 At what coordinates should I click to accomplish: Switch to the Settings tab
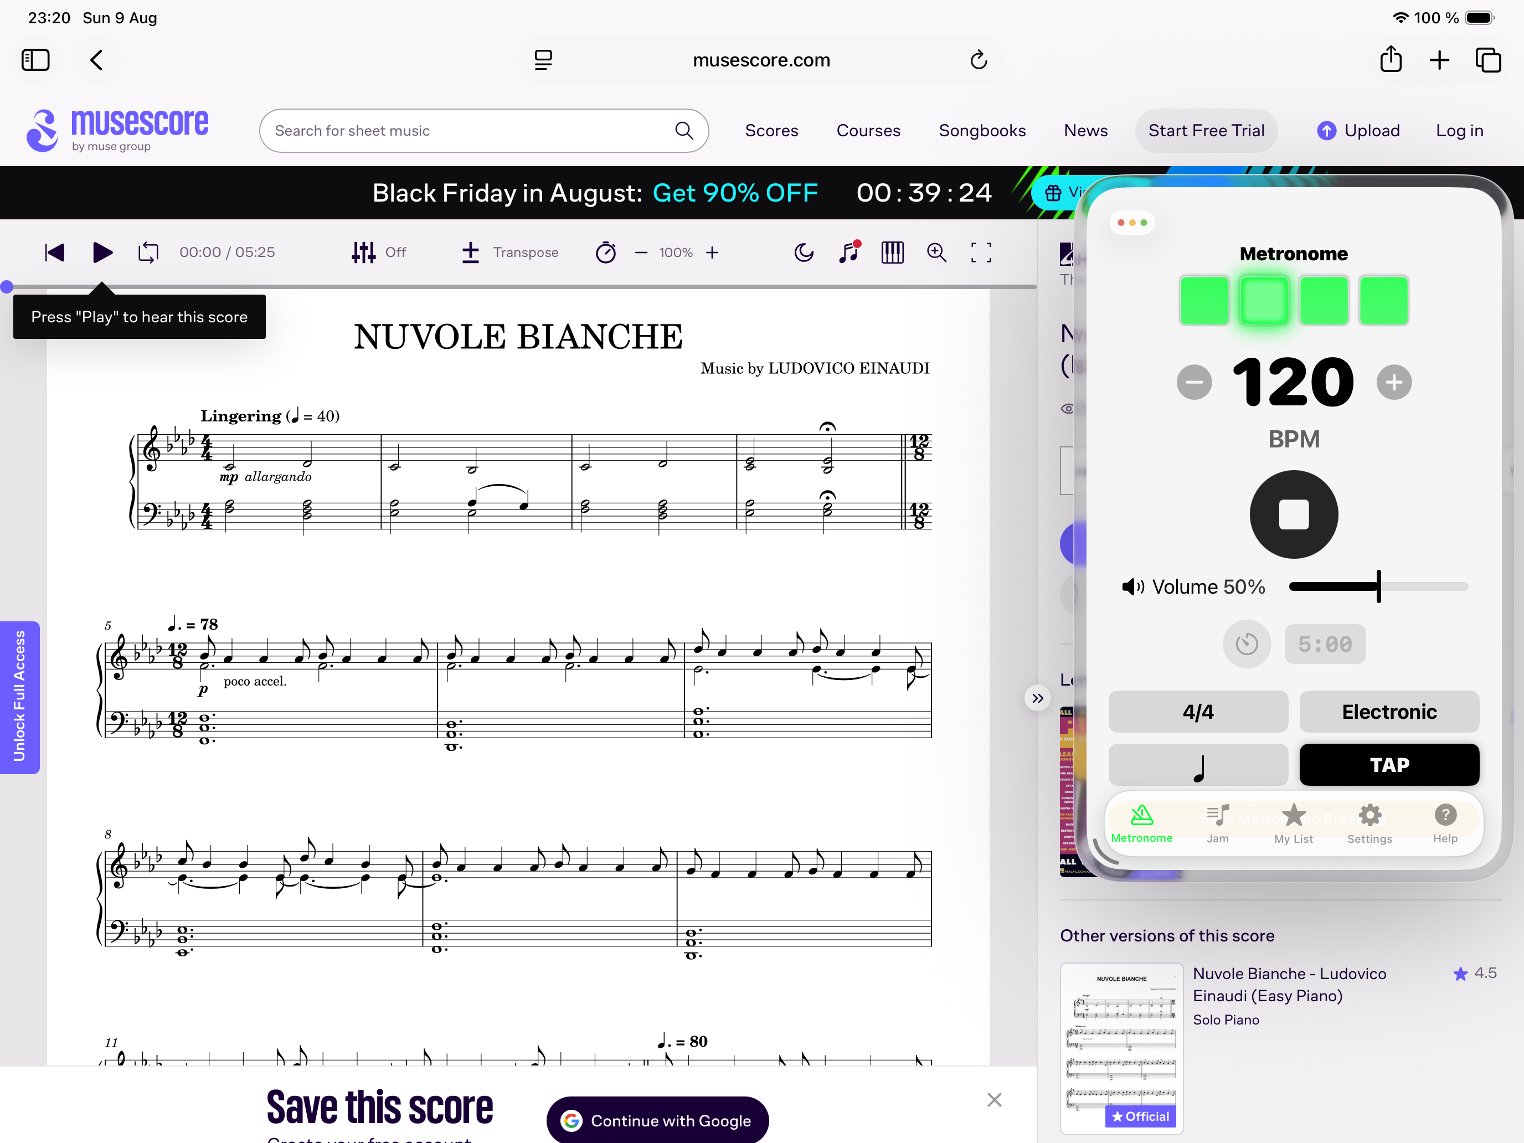tap(1369, 824)
